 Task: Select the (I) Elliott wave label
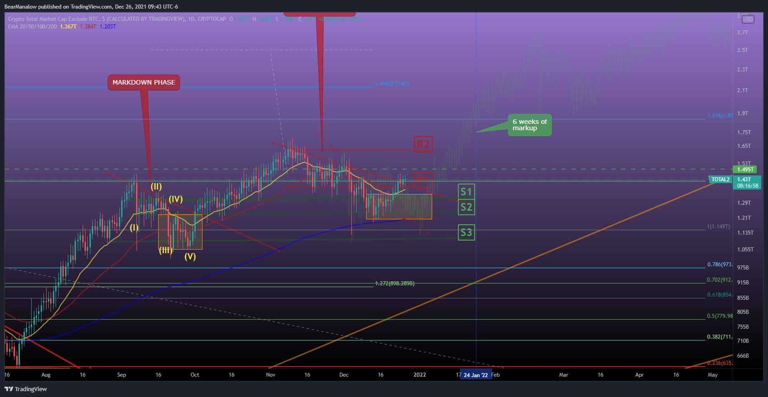point(134,227)
